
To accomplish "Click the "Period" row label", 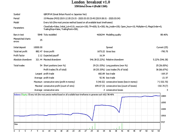I will point(16,18).
